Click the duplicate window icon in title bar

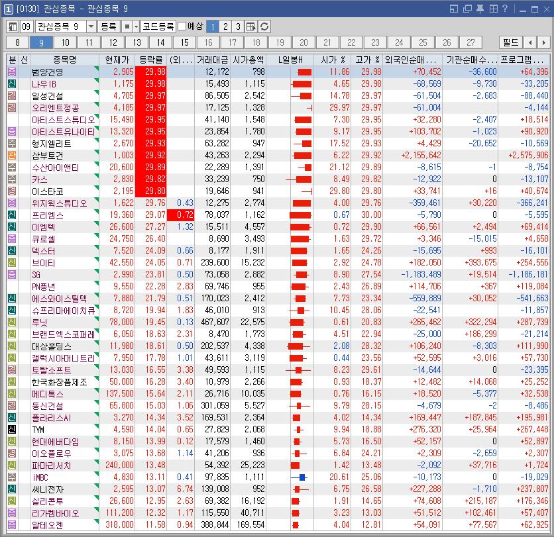(x=467, y=9)
